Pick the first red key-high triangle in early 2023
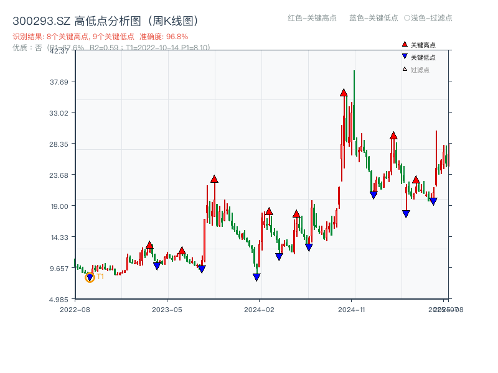This screenshot has width=498, height=373. 149,245
